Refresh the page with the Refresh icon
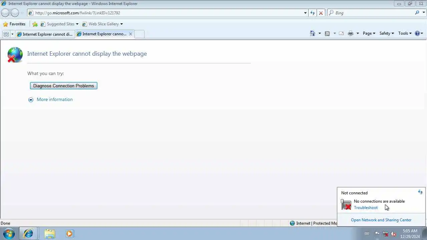This screenshot has height=240, width=427. point(312,13)
